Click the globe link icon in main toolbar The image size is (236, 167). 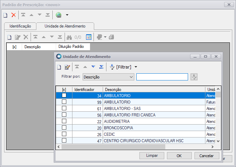pos(58,15)
